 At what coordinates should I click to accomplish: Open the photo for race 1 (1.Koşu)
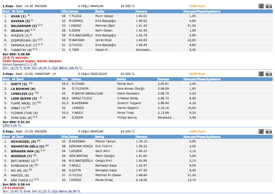tap(269, 6)
